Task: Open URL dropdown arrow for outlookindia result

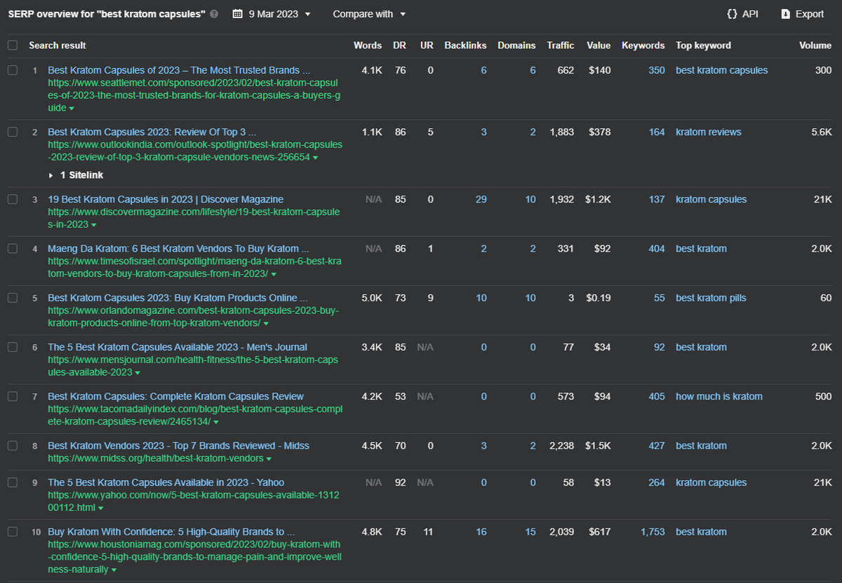Action: (x=316, y=158)
